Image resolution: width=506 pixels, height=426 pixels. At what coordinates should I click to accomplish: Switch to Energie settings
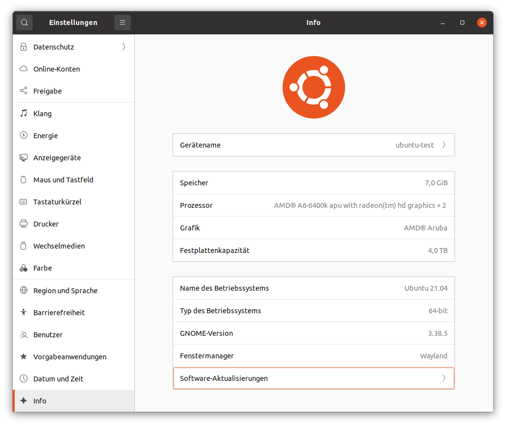point(74,135)
